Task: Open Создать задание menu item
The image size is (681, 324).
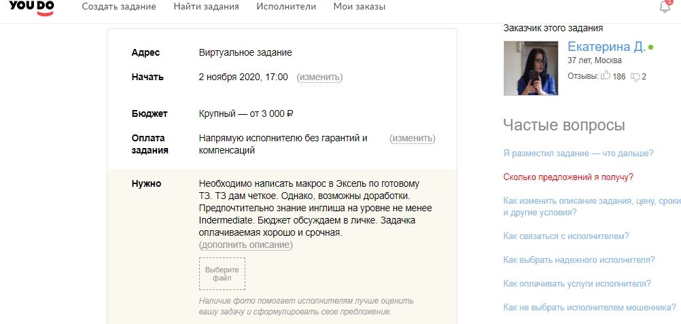Action: [x=119, y=7]
